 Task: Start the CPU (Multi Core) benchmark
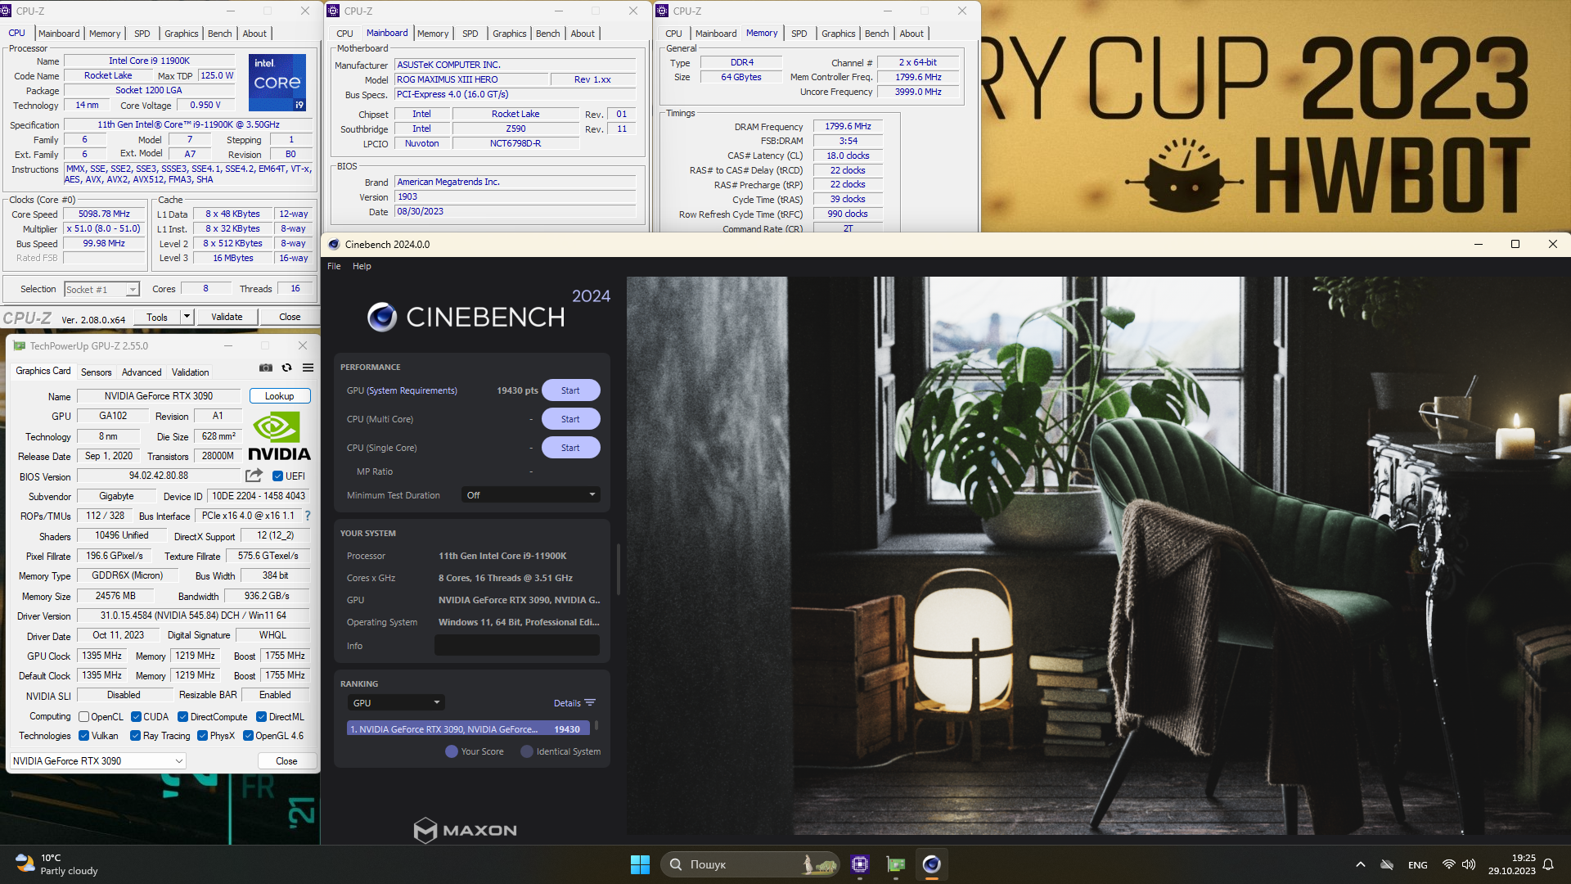click(x=570, y=419)
